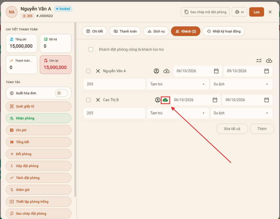The width and height of the screenshot is (280, 219).
Task: Close the booking dialog with the X
Action: pos(270,12)
